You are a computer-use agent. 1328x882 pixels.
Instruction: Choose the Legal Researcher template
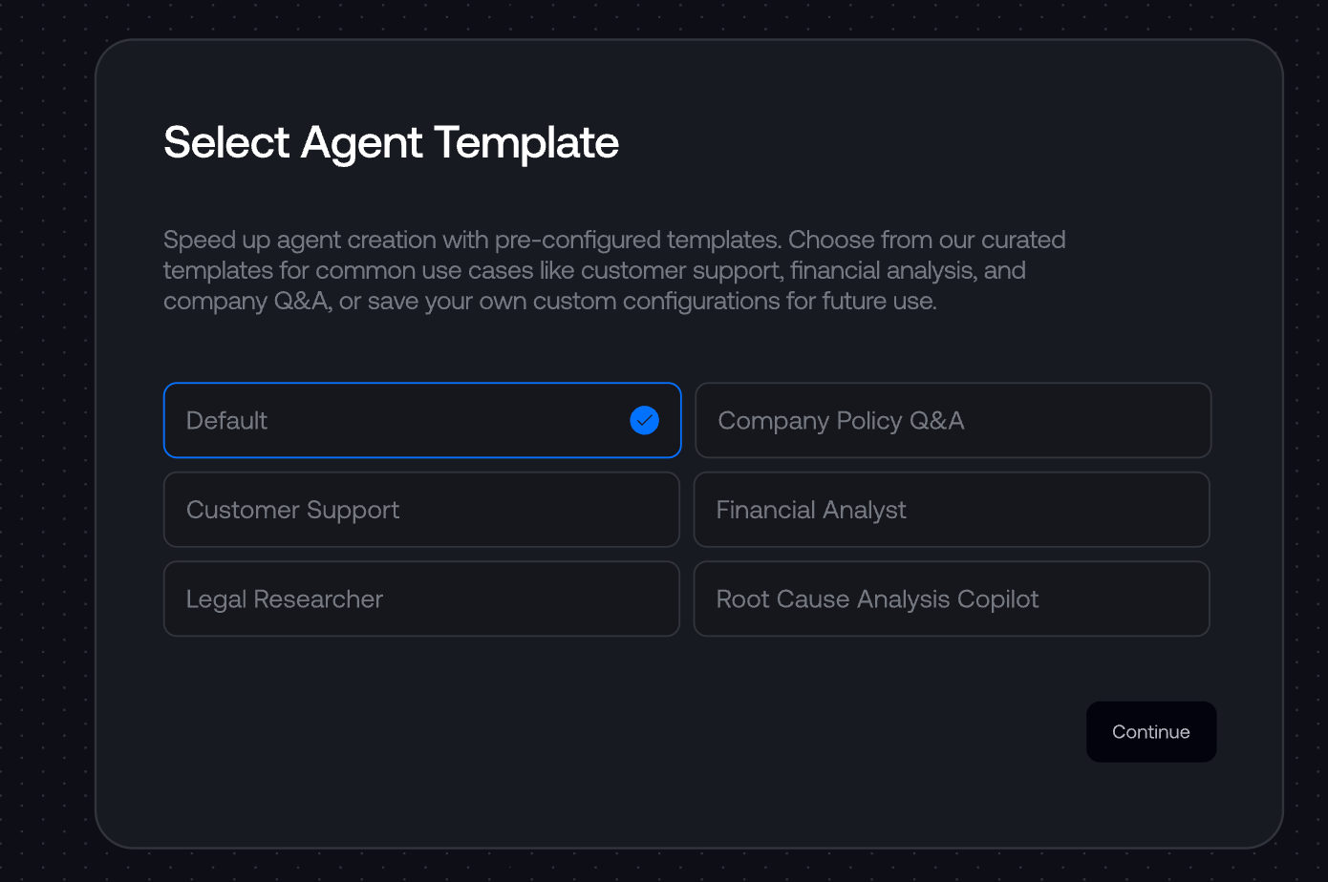point(421,598)
